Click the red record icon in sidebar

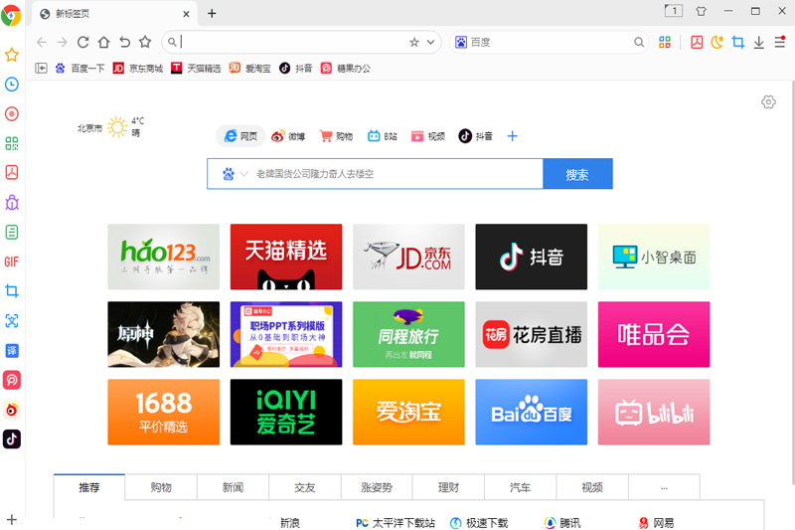point(12,113)
